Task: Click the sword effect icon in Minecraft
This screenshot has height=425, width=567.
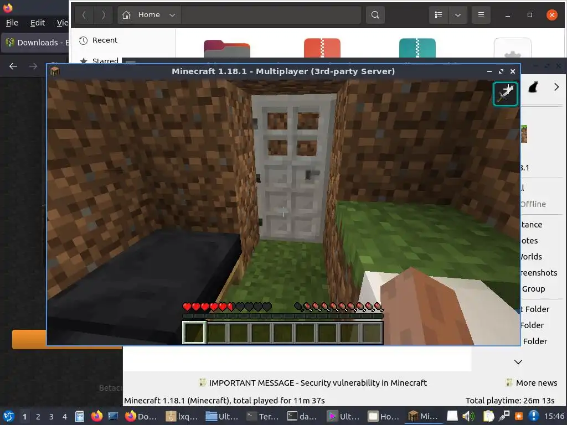Action: point(505,94)
